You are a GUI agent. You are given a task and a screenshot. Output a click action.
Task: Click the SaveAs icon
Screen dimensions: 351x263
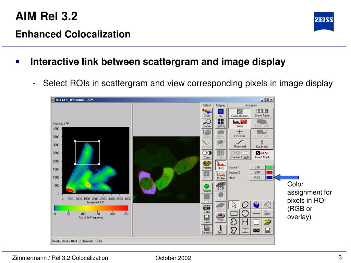pos(207,230)
